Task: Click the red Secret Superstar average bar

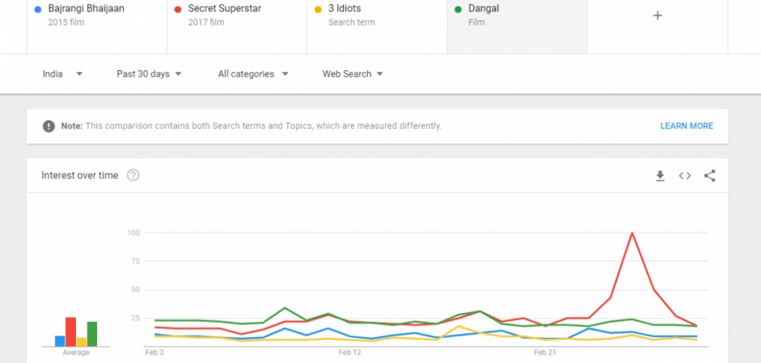Action: point(71,332)
